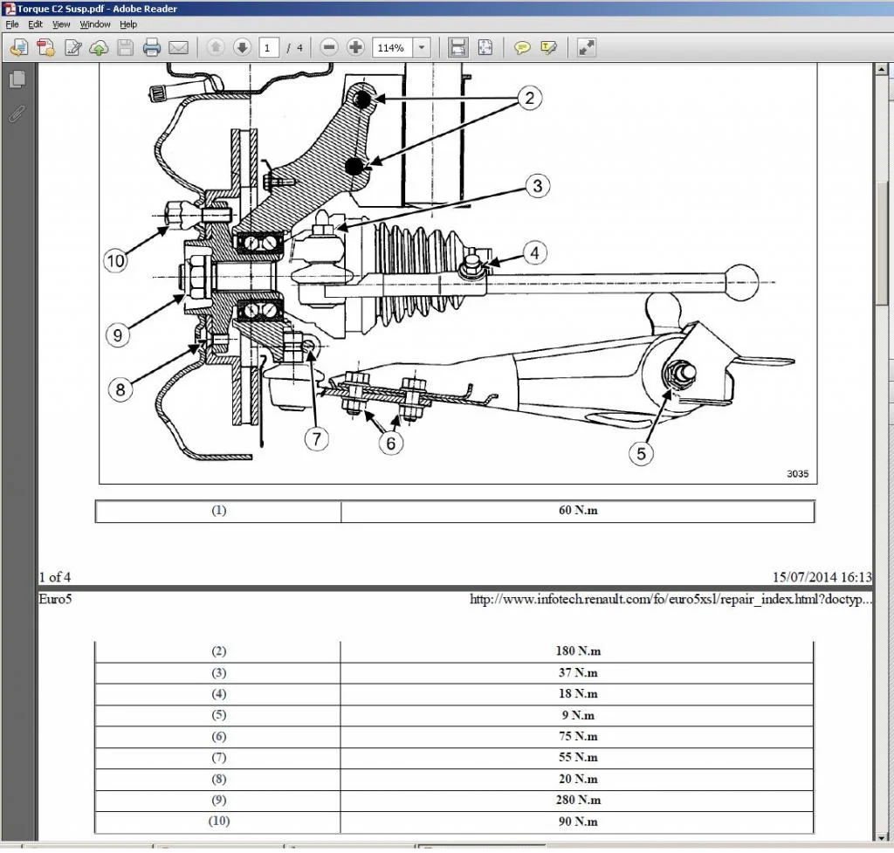Open the Edit menu
Viewport: 894px width, 853px height.
click(35, 24)
